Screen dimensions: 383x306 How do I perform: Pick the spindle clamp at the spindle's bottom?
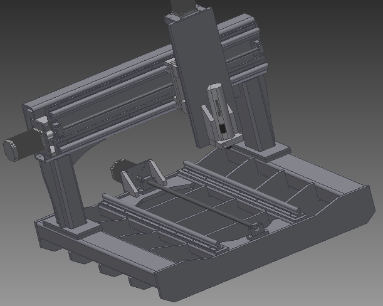229,142
